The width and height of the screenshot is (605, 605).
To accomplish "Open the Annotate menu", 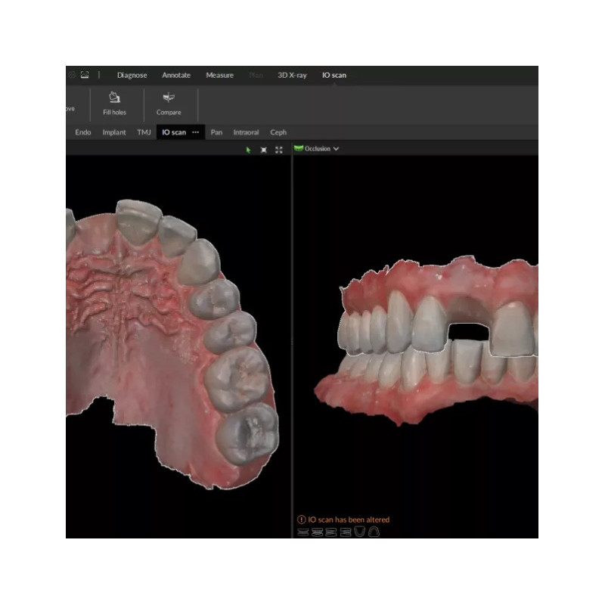I will (x=176, y=76).
